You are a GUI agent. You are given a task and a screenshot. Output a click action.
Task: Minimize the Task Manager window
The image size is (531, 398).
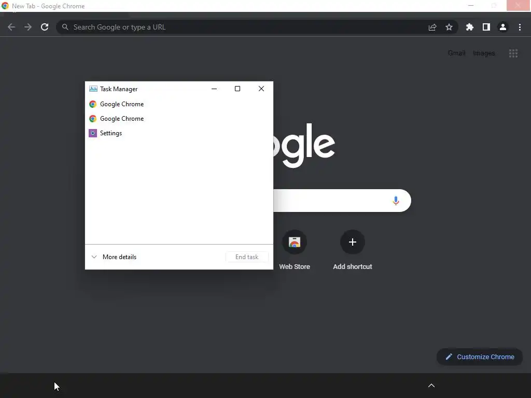tap(214, 89)
